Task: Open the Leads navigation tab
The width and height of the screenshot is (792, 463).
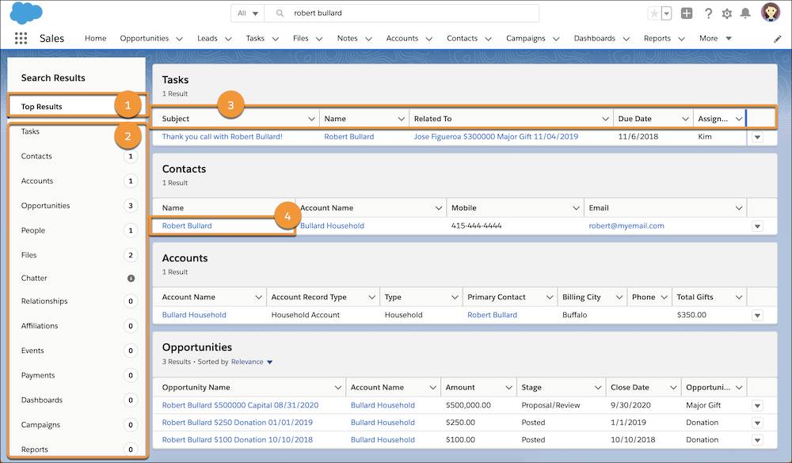Action: (207, 38)
